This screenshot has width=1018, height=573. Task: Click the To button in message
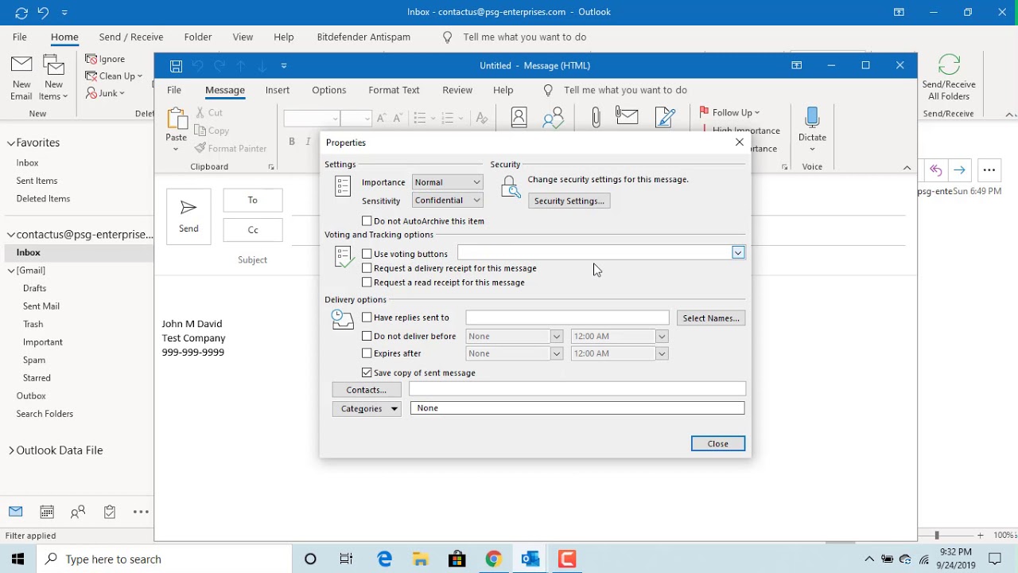[253, 201]
